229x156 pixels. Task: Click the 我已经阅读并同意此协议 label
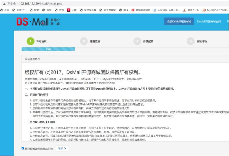pyautogui.click(x=39, y=149)
